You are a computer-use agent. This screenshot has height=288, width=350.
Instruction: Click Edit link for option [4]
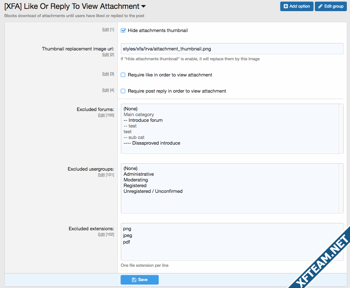point(106,90)
